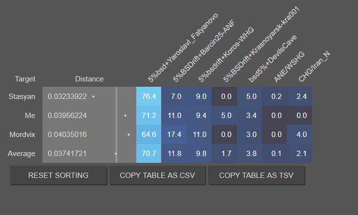
Task: Sort by the Target column header
Action: click(x=25, y=79)
